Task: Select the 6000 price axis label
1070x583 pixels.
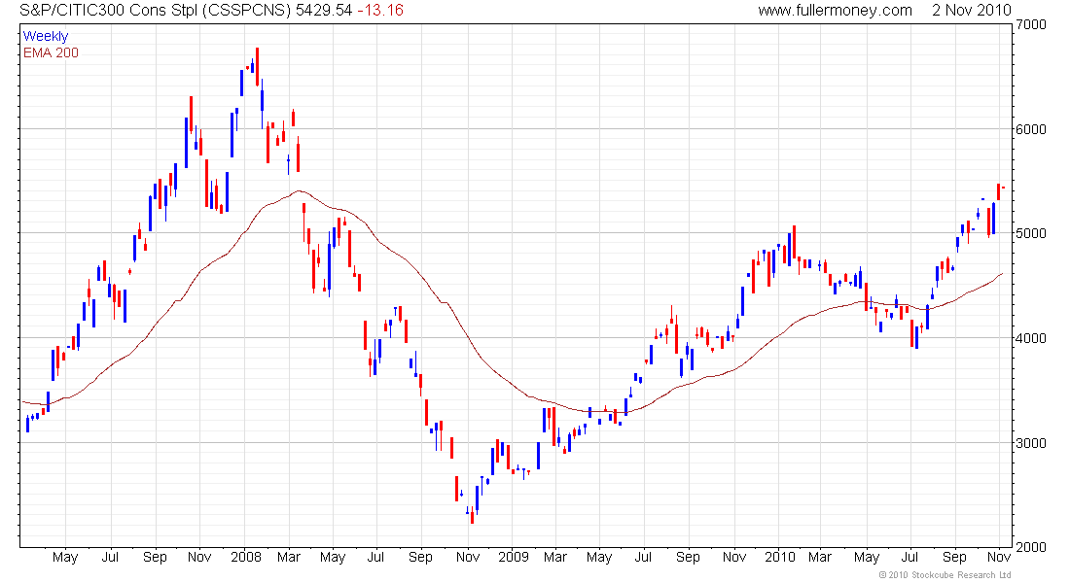Action: click(1030, 129)
